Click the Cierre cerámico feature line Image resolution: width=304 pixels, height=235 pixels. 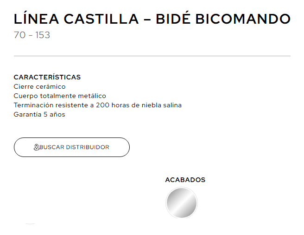coord(39,86)
